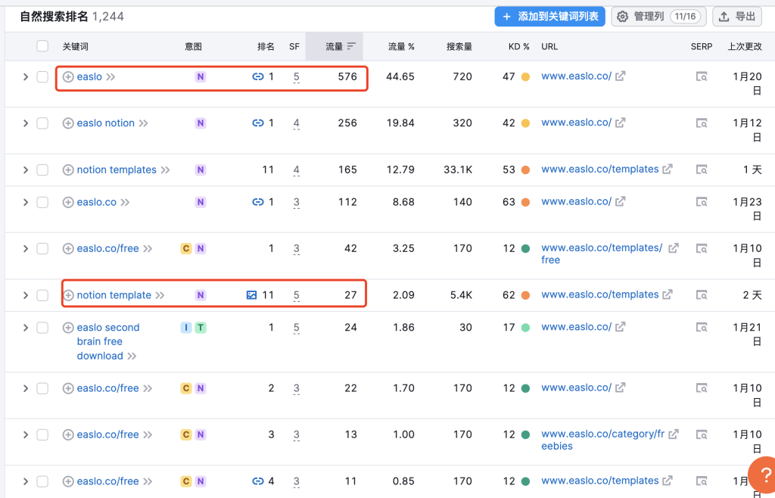The image size is (775, 498).
Task: Open the easlo notion keyword link
Action: (106, 123)
